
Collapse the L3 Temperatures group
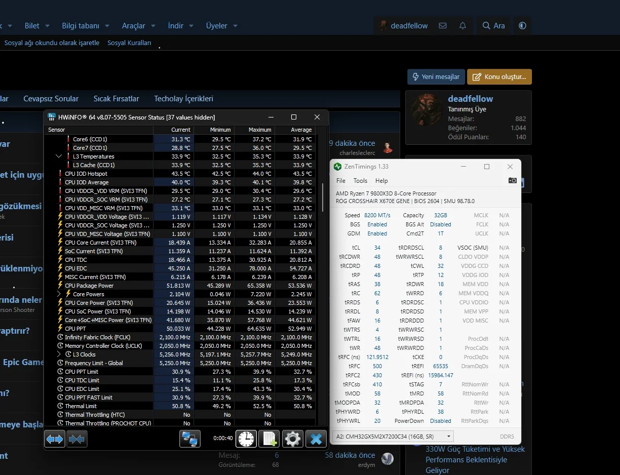click(x=59, y=156)
